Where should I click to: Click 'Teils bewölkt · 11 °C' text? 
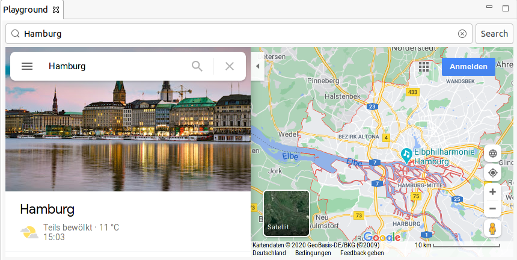[81, 227]
